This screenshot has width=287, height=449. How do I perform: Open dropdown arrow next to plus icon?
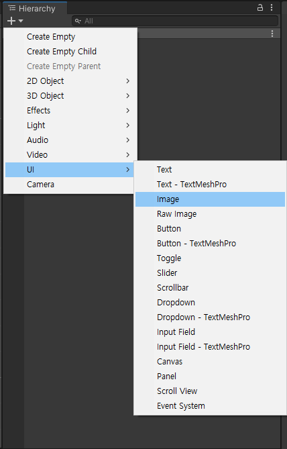tap(21, 21)
